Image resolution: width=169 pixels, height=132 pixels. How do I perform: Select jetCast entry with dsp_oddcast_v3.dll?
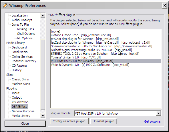point(106,42)
